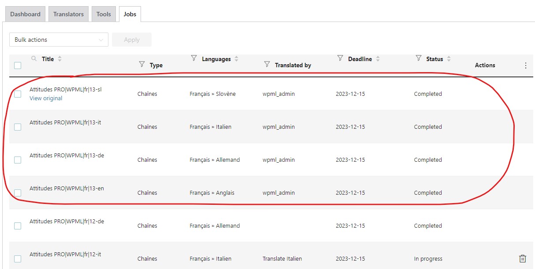Click job title Attitudes PRO|WPML|fr|12-de

coord(67,222)
